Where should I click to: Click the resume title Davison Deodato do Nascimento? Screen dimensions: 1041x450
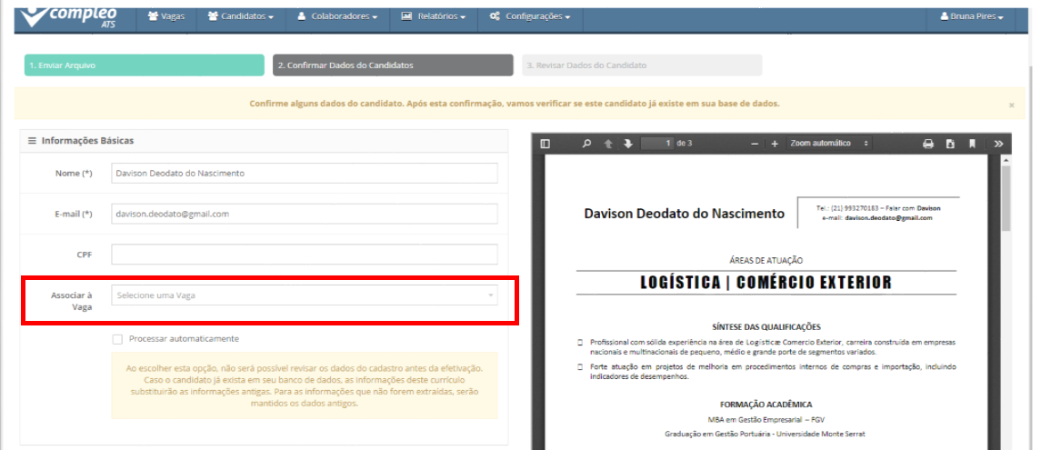pyautogui.click(x=684, y=214)
